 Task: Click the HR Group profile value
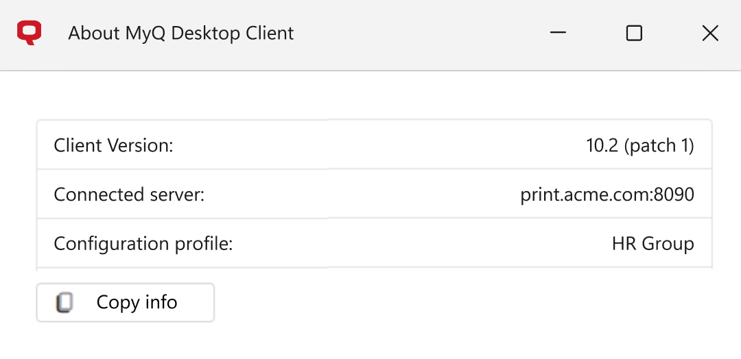pos(652,244)
